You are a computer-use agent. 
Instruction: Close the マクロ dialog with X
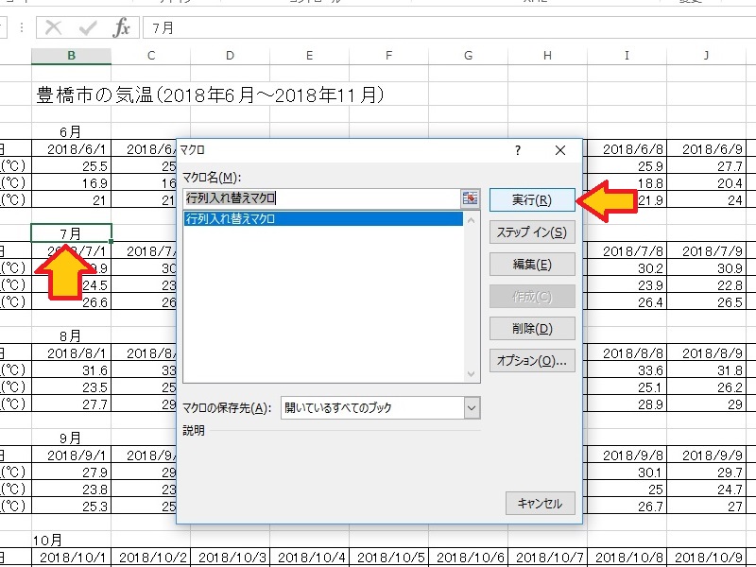pyautogui.click(x=560, y=150)
